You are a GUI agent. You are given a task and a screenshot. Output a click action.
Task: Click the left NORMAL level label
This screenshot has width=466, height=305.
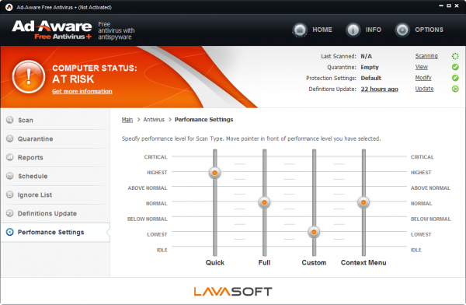156,203
